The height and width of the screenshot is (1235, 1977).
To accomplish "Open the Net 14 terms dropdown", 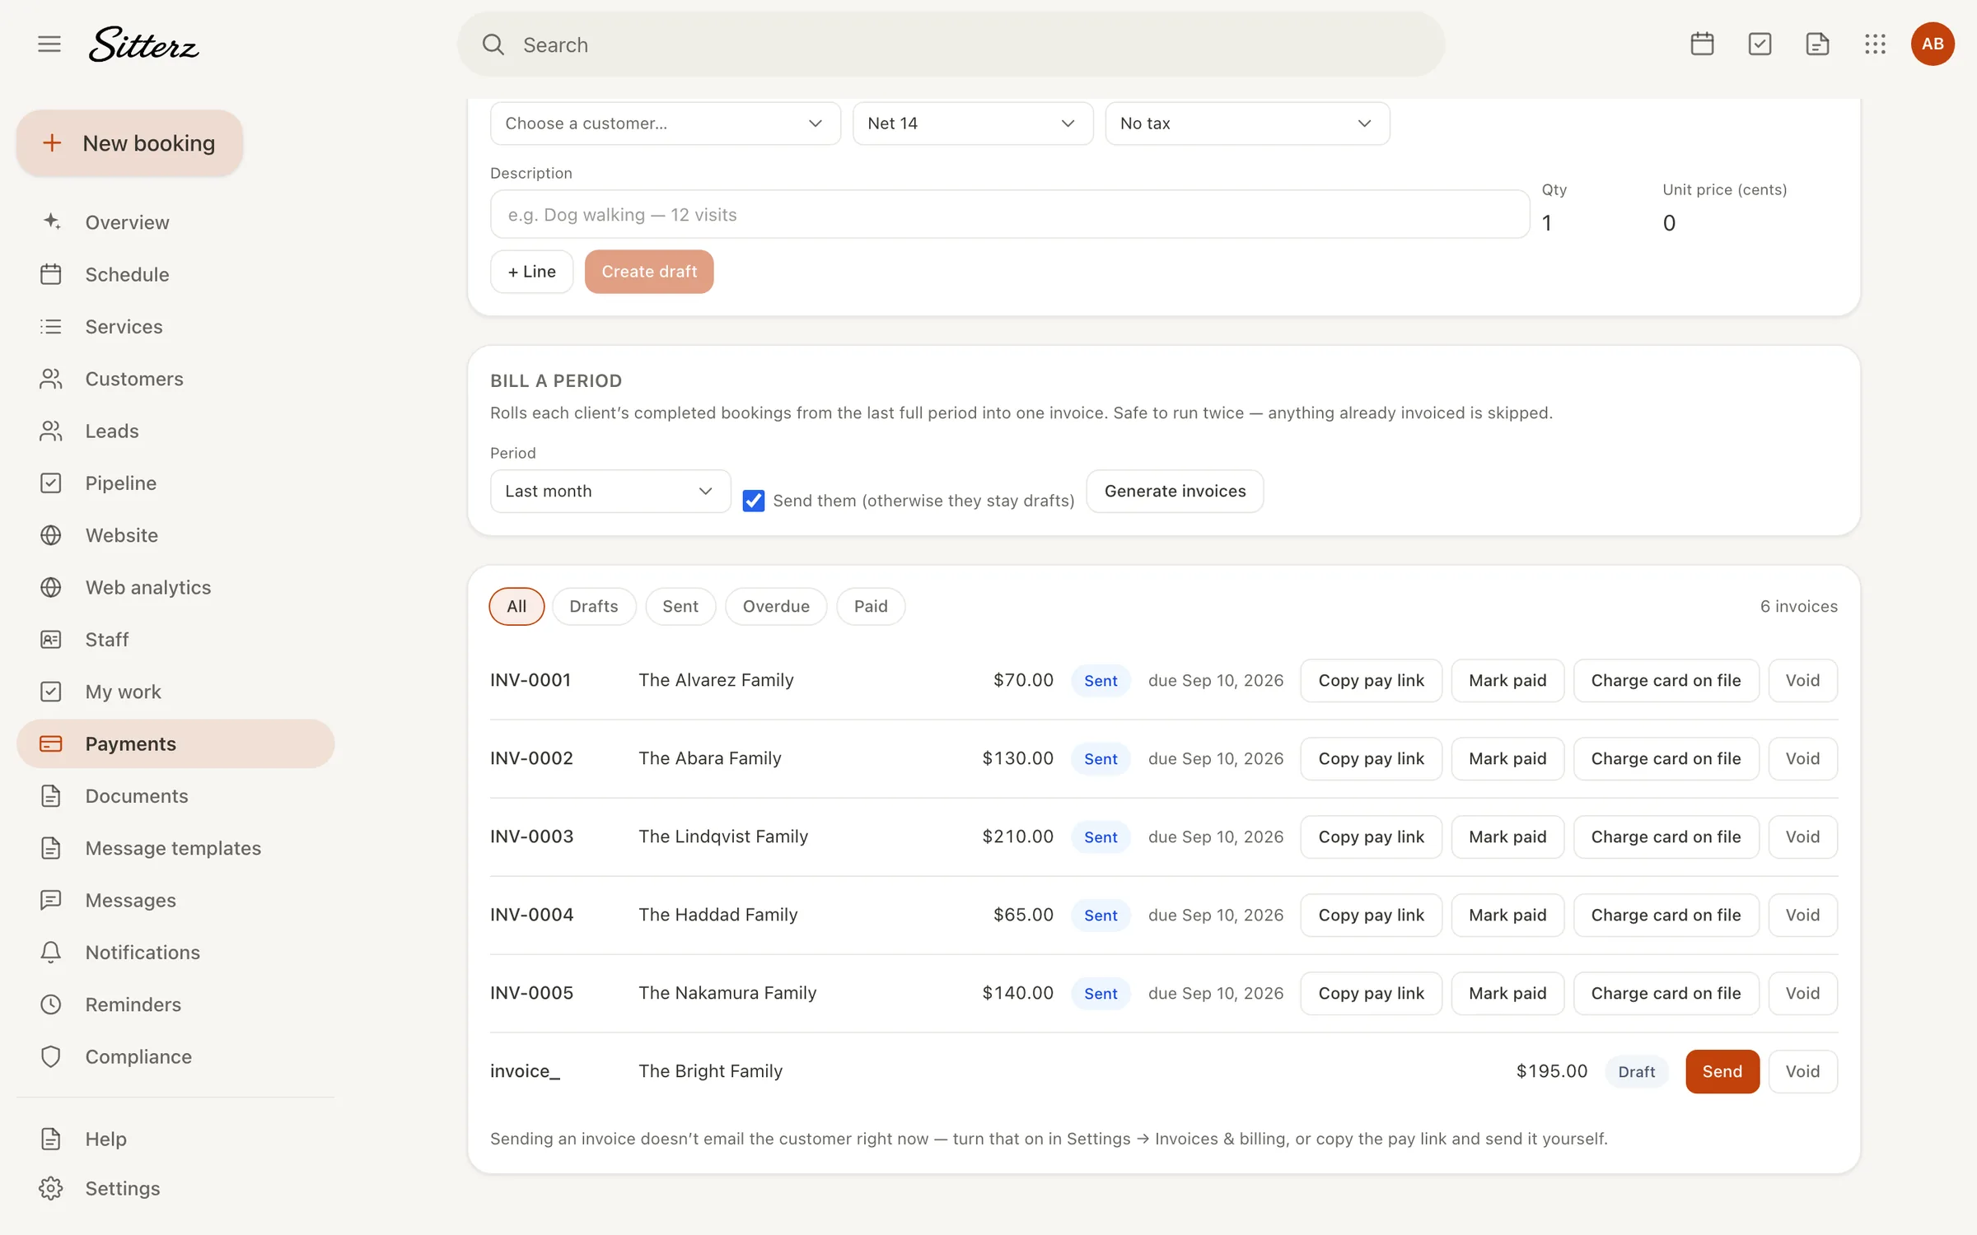I will (x=972, y=123).
